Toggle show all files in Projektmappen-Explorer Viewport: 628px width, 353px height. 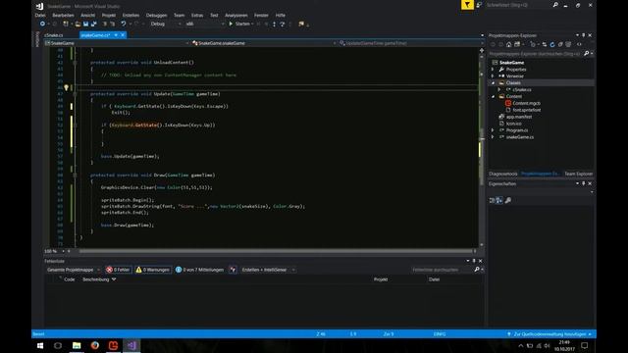(568, 44)
